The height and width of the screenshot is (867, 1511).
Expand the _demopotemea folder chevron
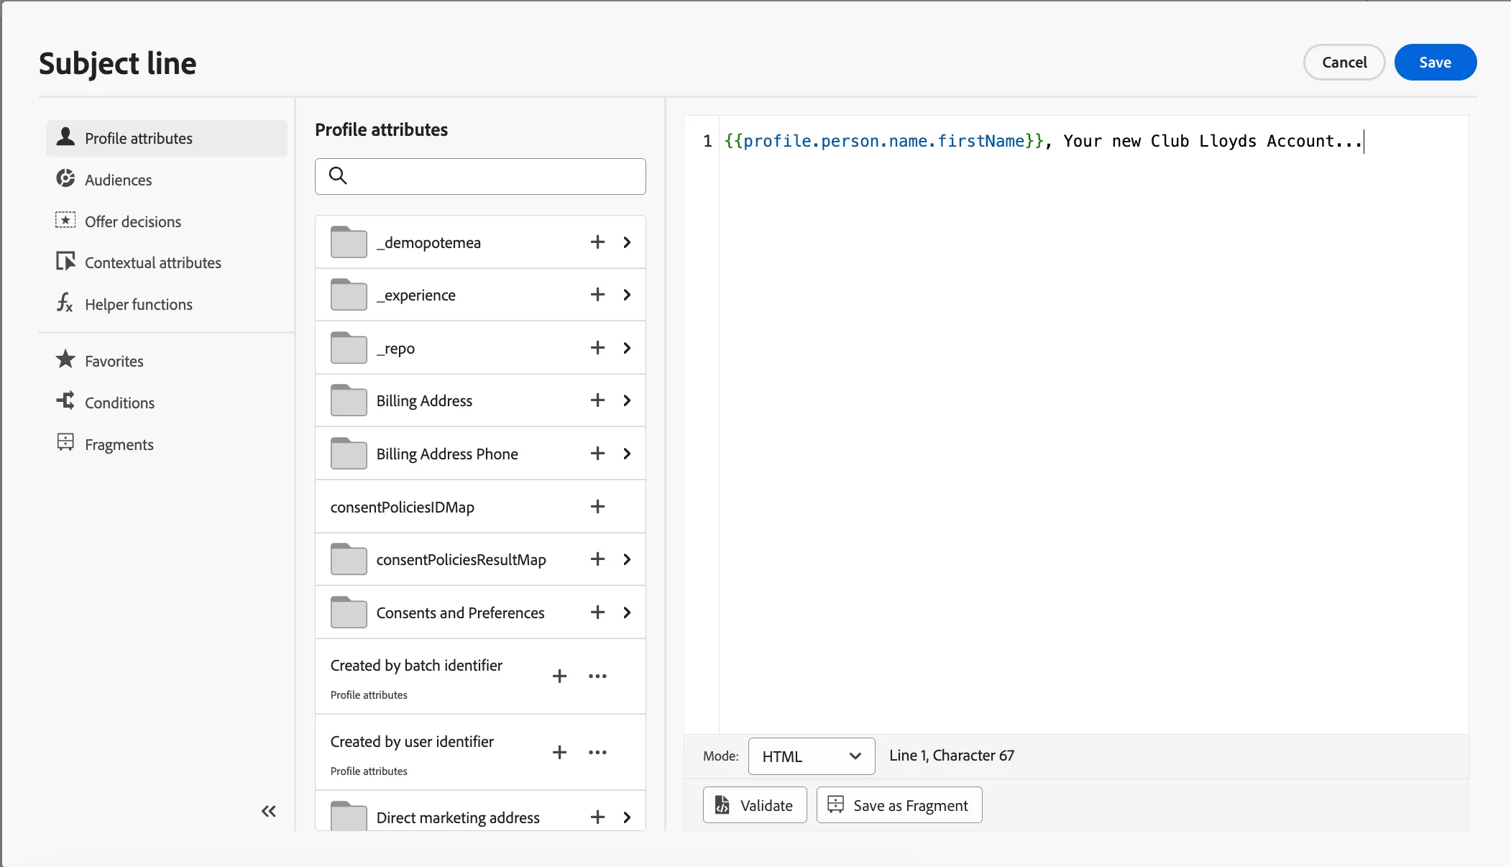[627, 242]
